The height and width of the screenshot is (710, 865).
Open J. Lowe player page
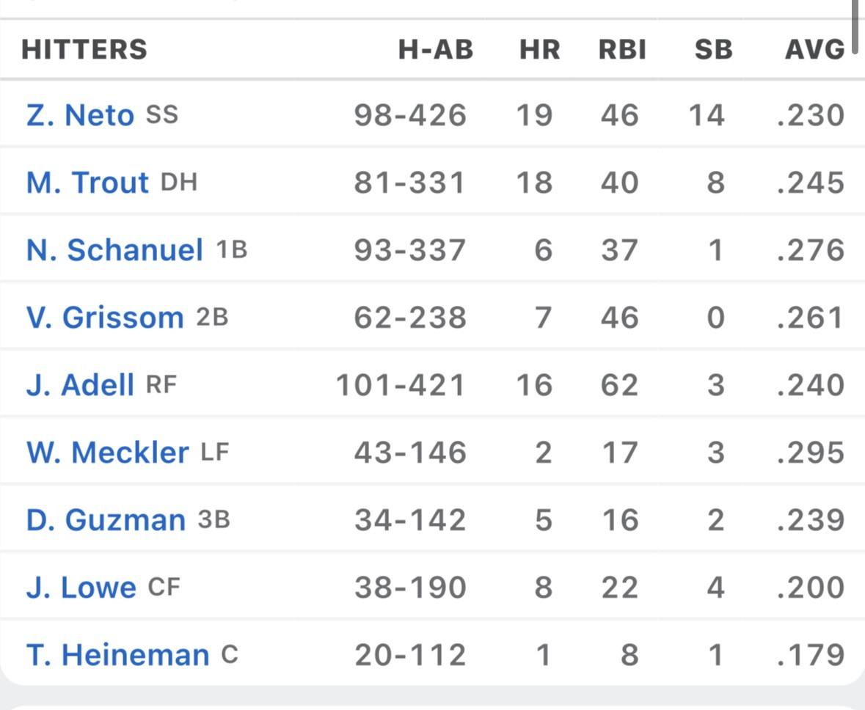pyautogui.click(x=81, y=587)
